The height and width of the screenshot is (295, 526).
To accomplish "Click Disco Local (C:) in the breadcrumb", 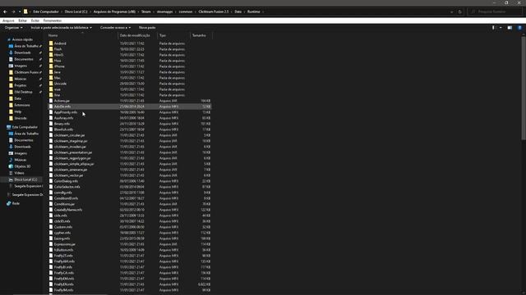I will [x=76, y=11].
